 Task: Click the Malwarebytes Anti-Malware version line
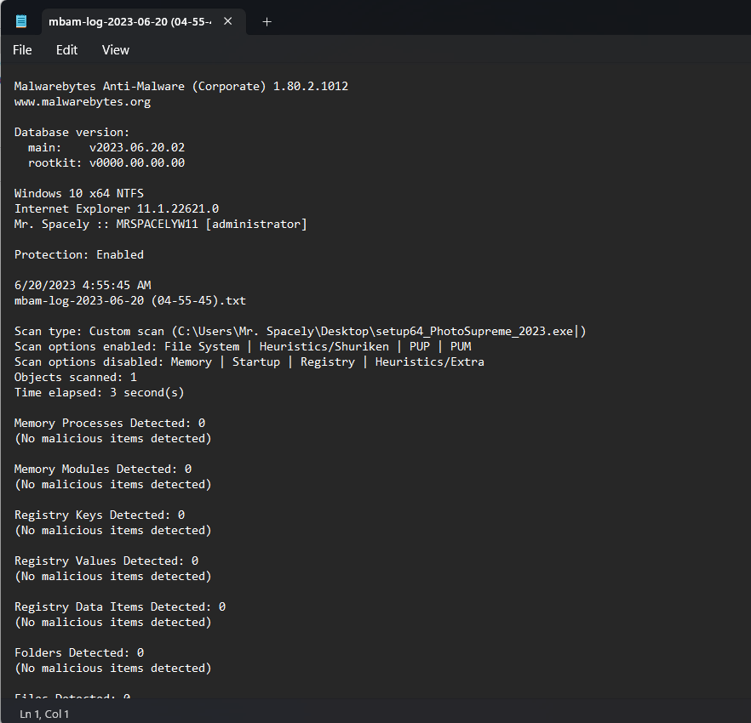tap(181, 86)
